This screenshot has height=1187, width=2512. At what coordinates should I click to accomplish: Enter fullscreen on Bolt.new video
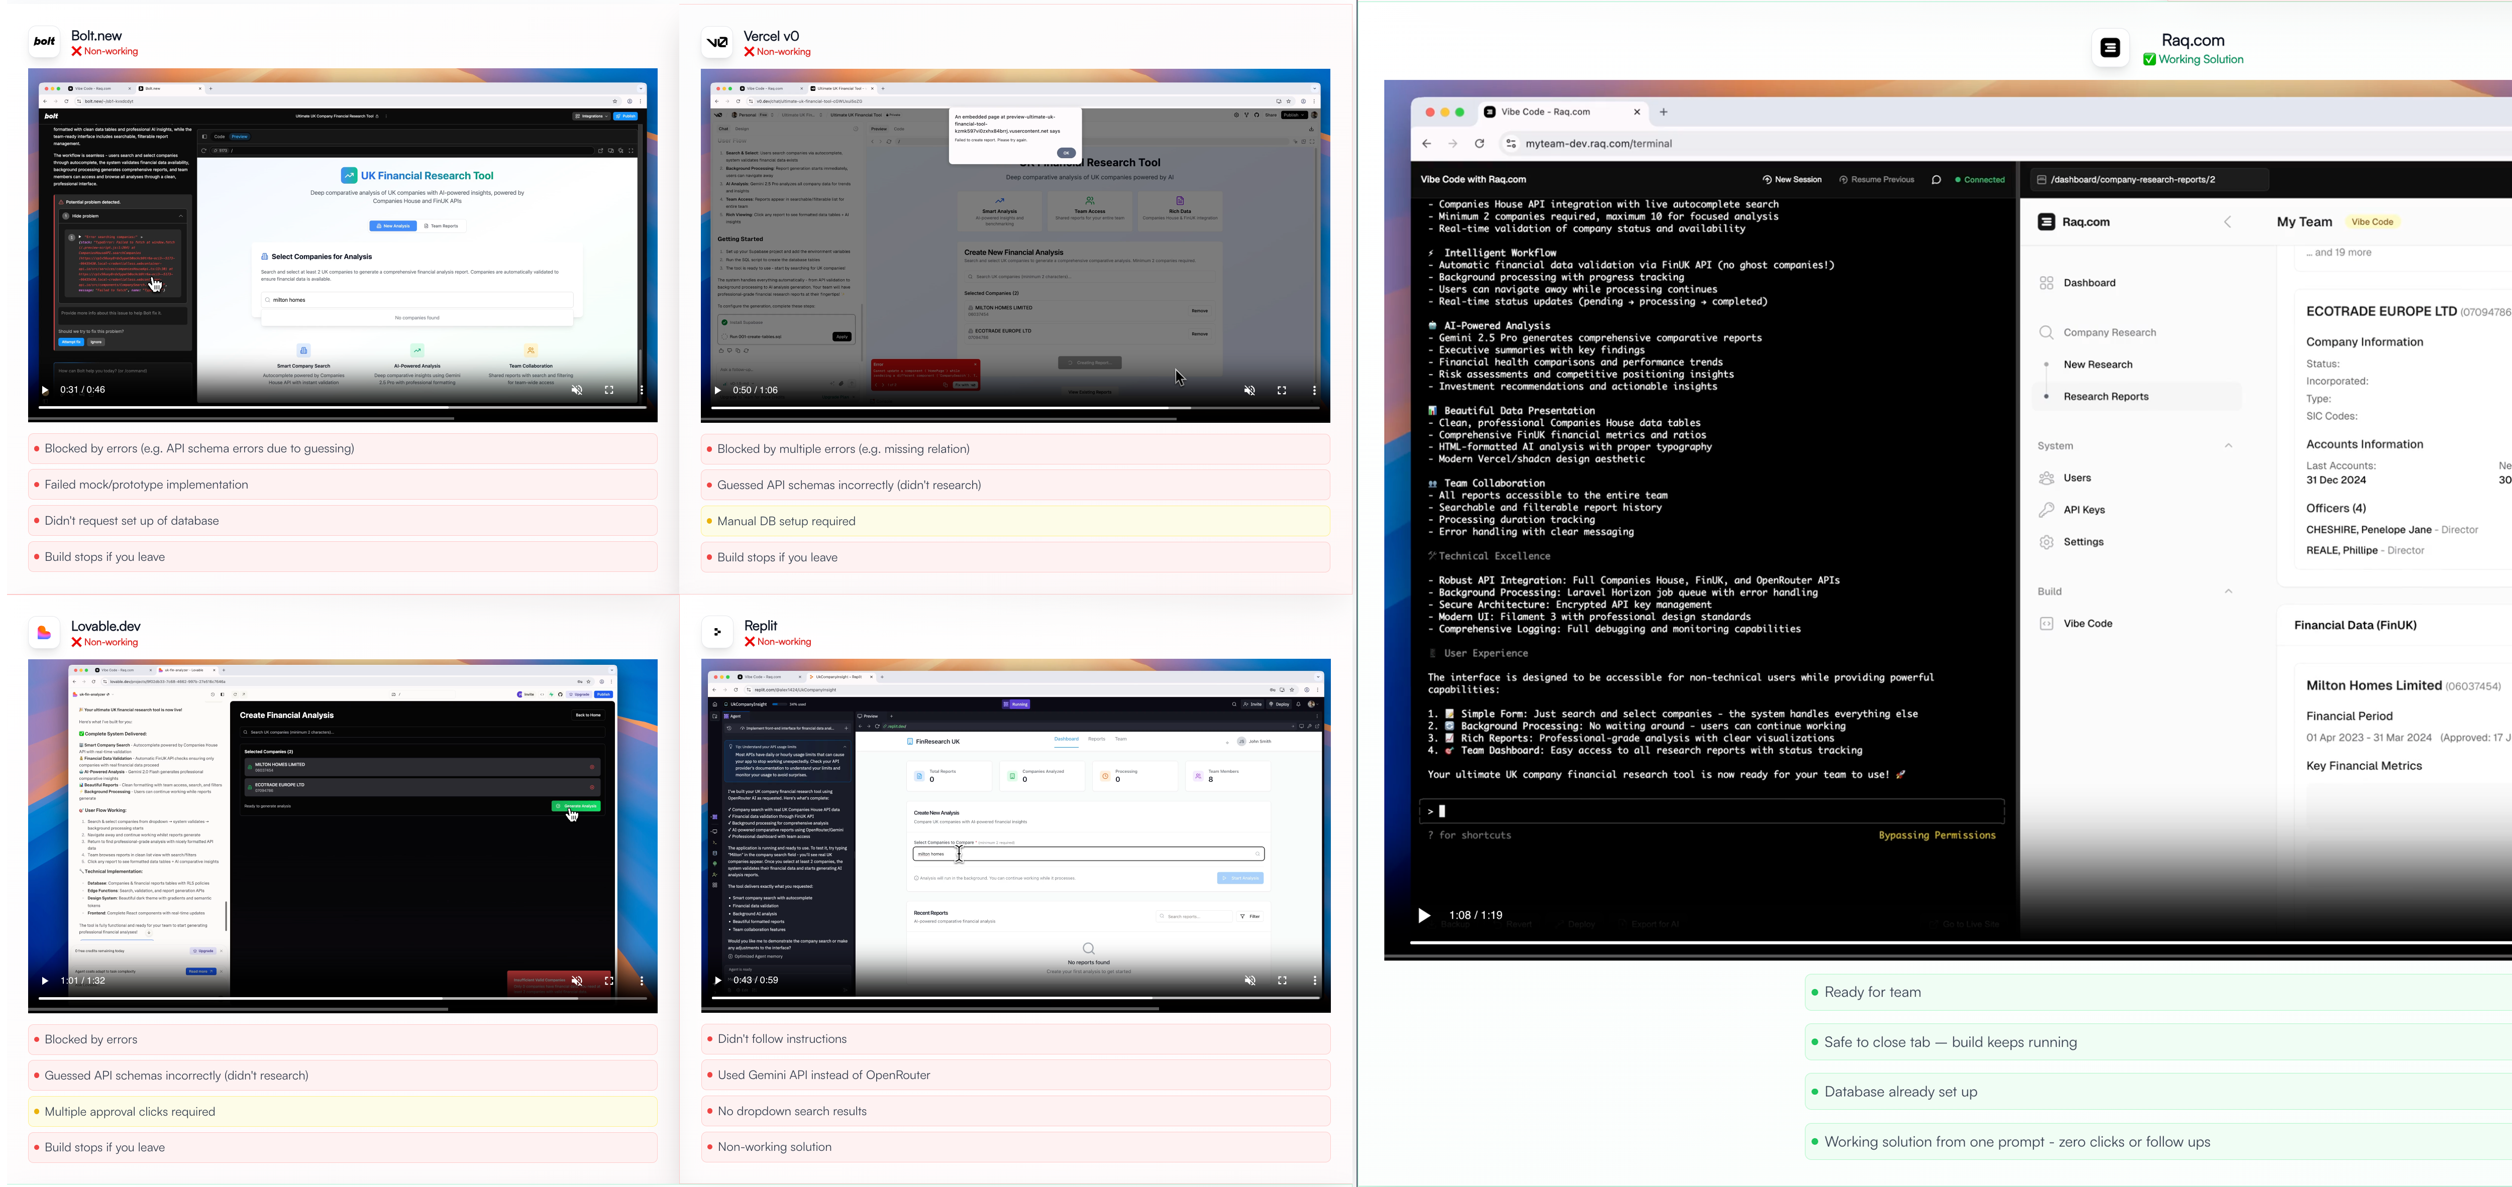click(x=609, y=390)
